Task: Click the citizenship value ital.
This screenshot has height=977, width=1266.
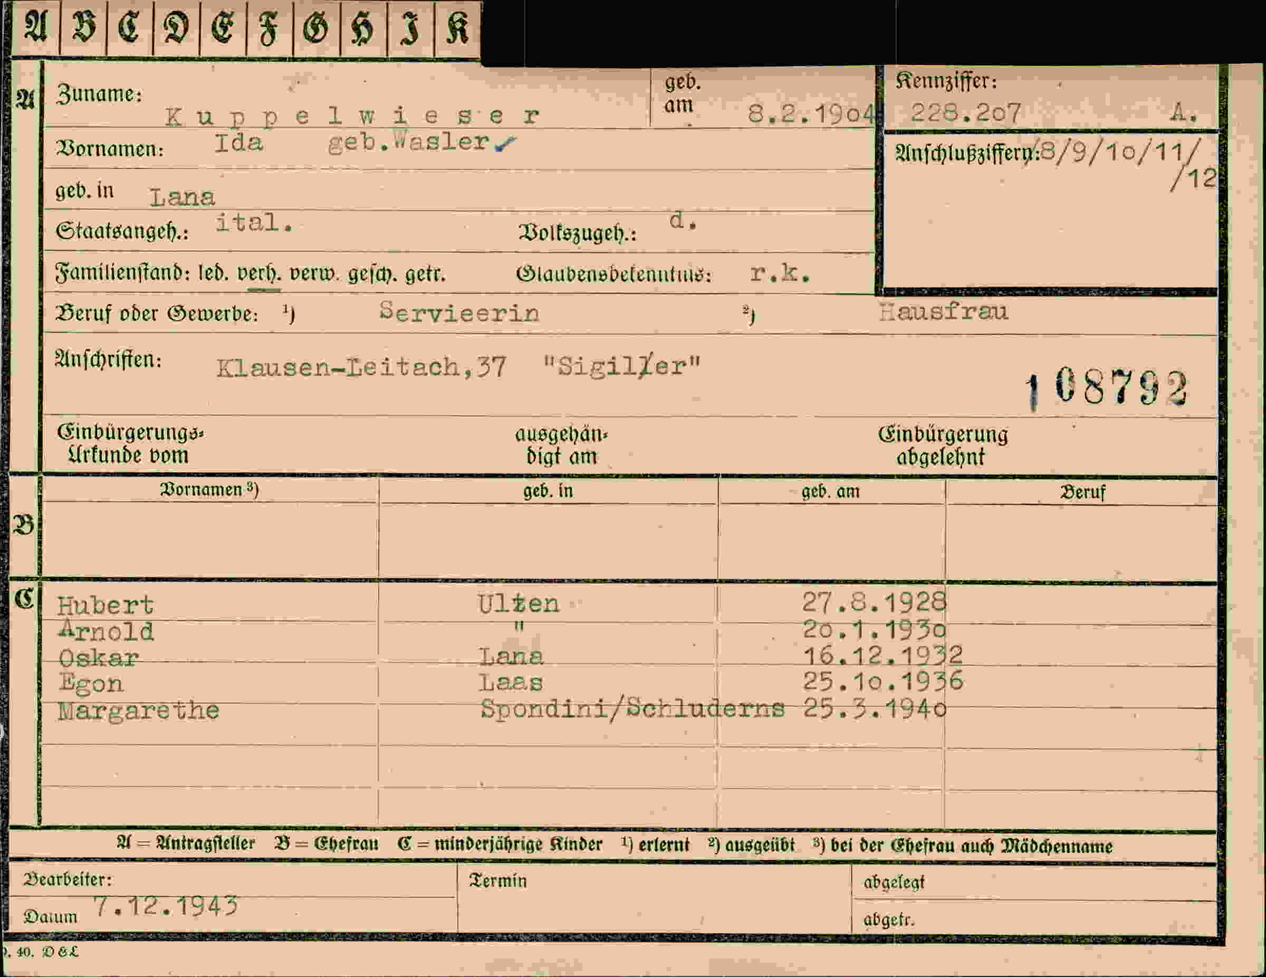Action: pyautogui.click(x=254, y=222)
